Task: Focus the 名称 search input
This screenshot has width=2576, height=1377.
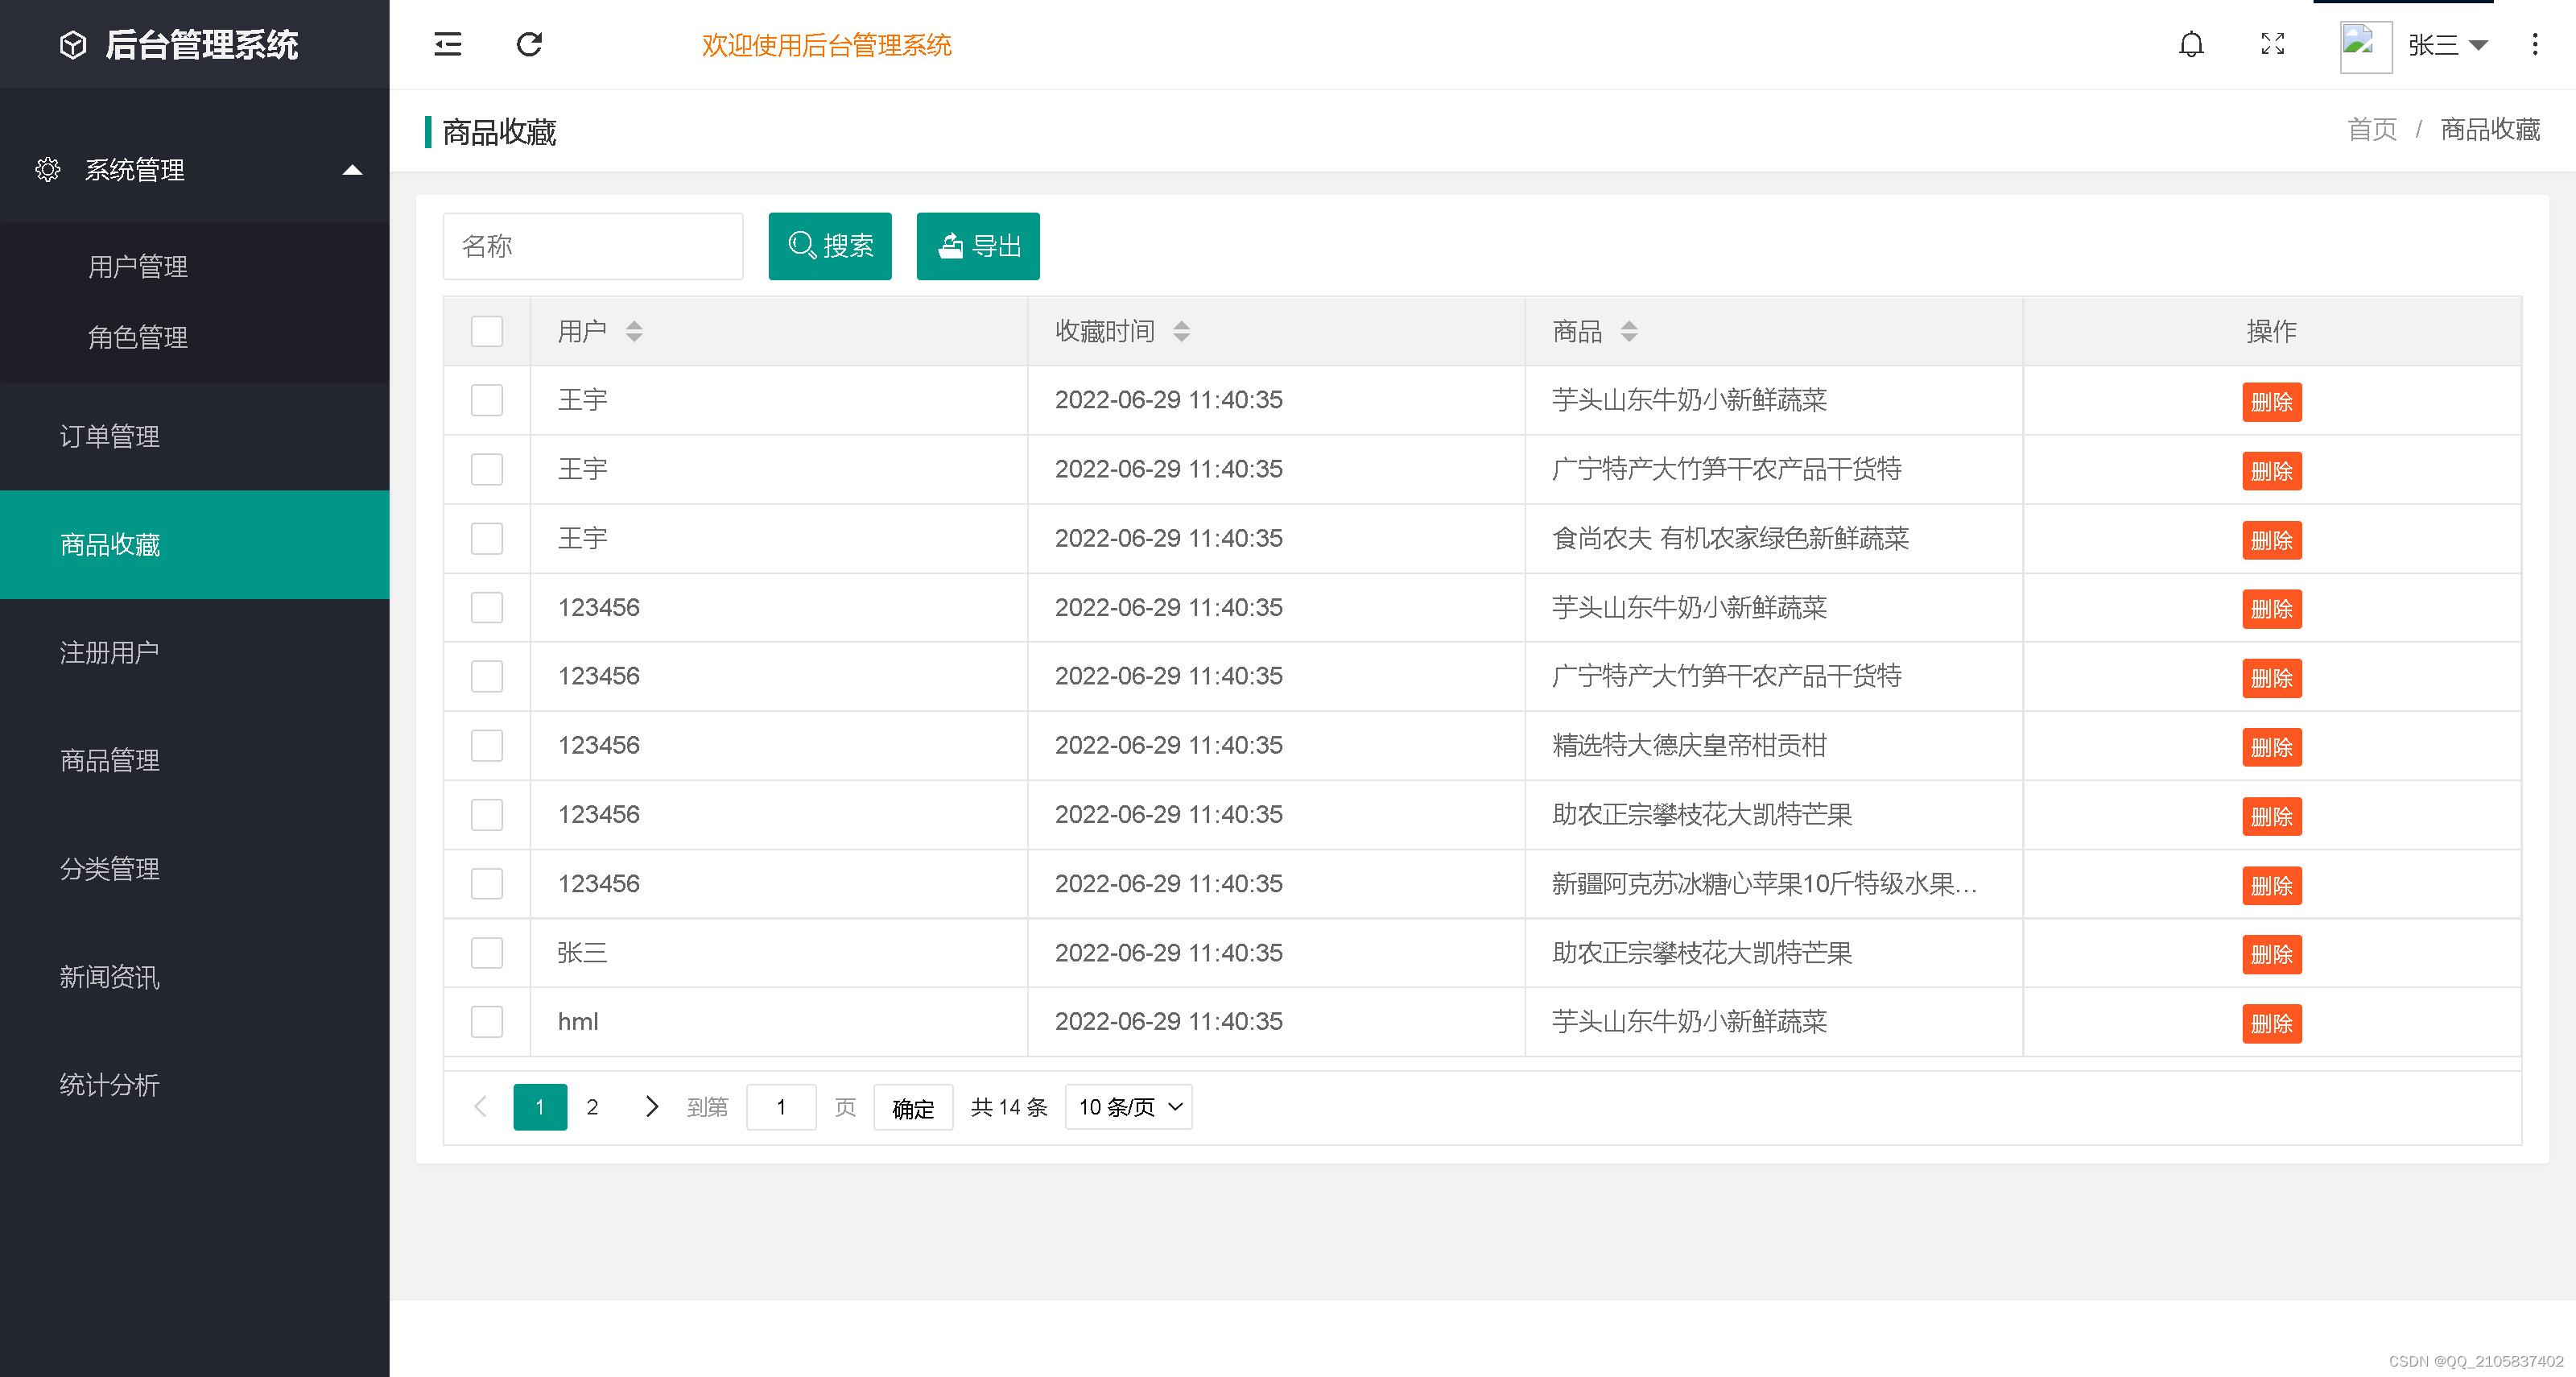Action: click(x=593, y=246)
